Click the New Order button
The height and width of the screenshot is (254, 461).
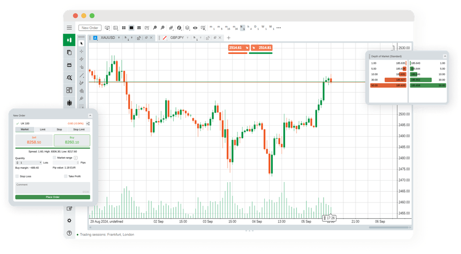90,28
